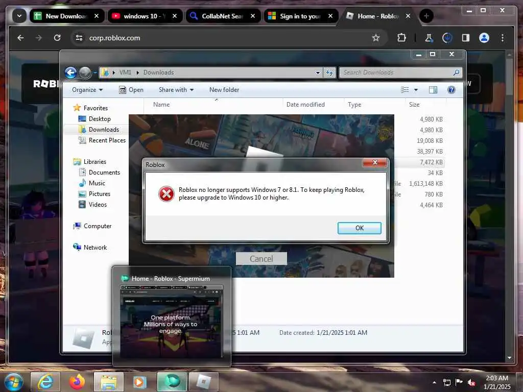Image resolution: width=523 pixels, height=392 pixels.
Task: Select Desktop in the navigation pane
Action: [94, 118]
